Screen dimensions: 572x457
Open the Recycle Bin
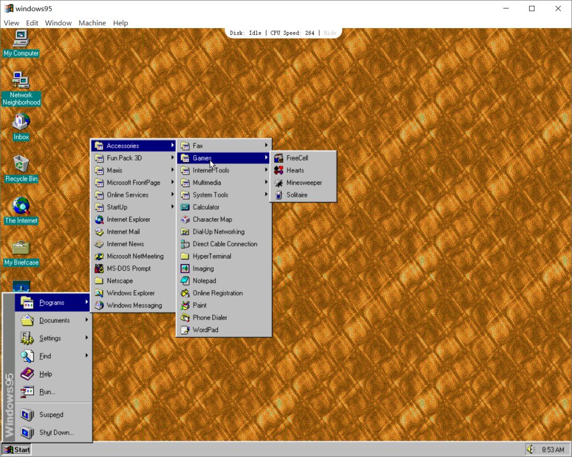21,167
